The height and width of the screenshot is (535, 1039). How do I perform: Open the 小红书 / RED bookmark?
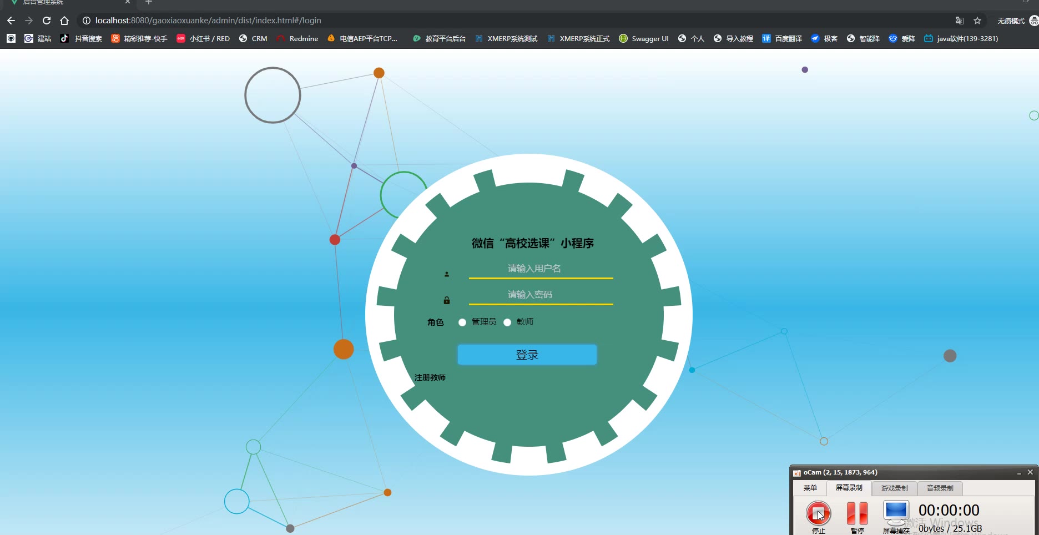(203, 38)
